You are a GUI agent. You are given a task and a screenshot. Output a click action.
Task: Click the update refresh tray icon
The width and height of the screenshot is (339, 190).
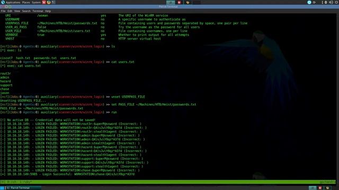coord(314,2)
